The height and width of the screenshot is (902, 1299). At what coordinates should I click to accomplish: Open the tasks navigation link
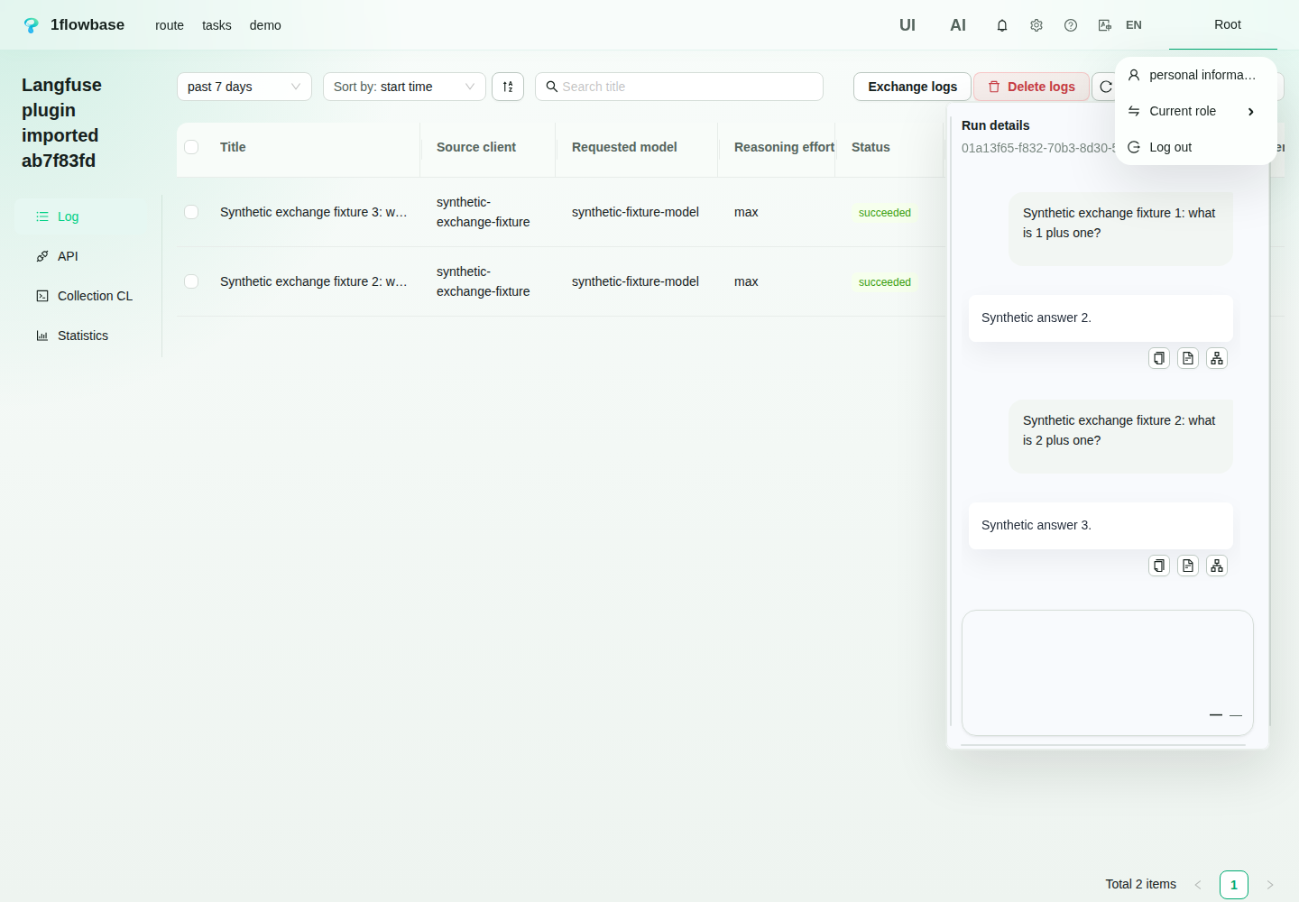tap(216, 25)
